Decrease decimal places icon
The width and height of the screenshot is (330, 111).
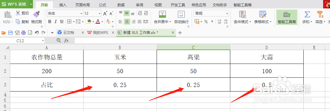click(x=226, y=22)
